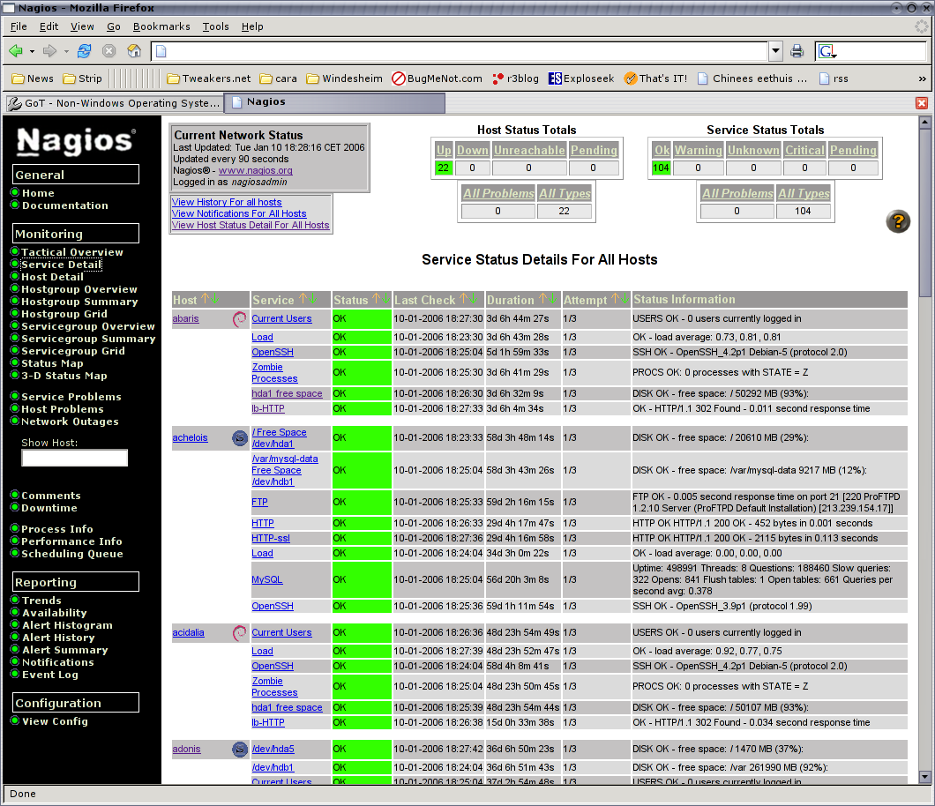Viewport: 935px width, 806px height.
Task: Click the Google search engine icon
Action: pyautogui.click(x=827, y=51)
